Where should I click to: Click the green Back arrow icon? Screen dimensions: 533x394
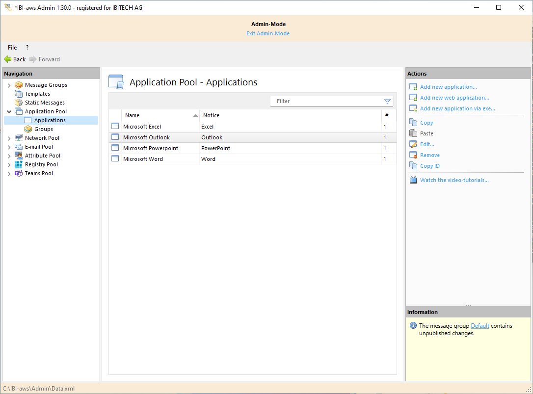coord(8,59)
